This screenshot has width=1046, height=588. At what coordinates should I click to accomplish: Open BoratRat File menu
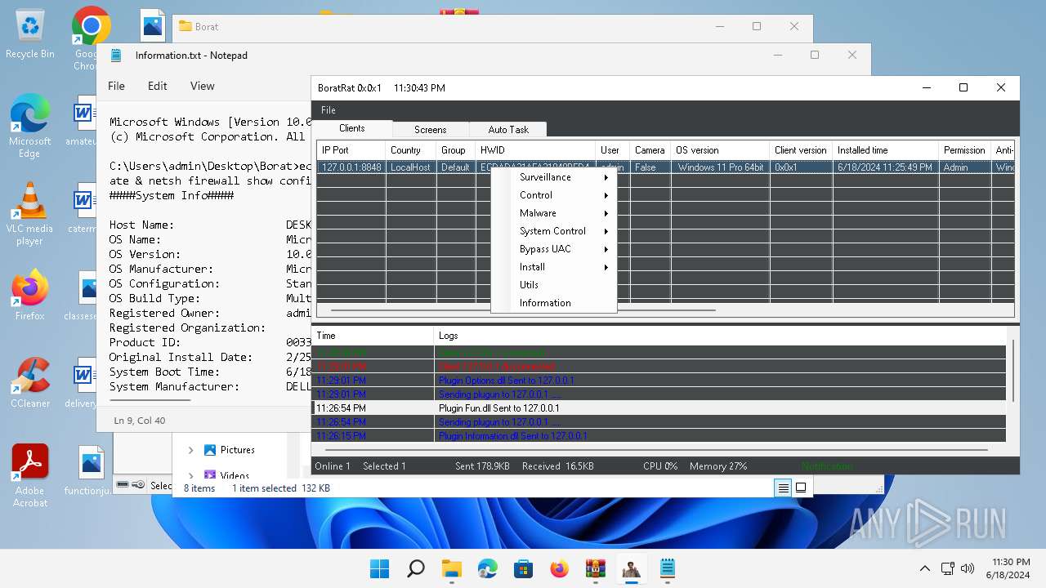pyautogui.click(x=328, y=110)
